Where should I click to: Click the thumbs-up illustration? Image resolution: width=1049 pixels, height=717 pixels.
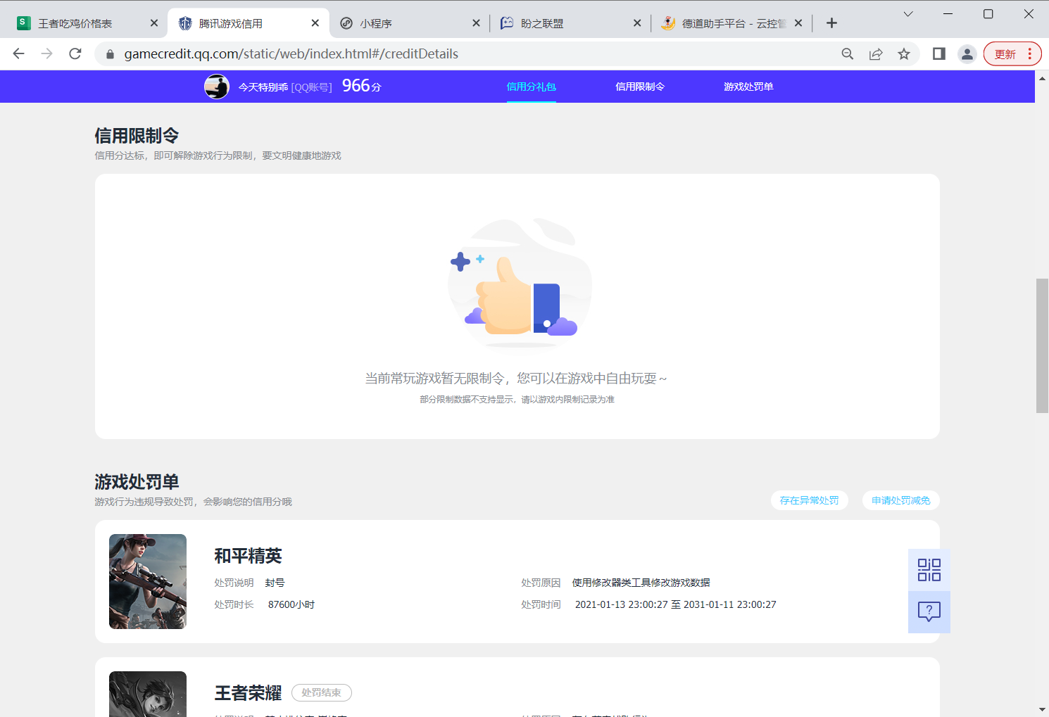click(x=520, y=283)
